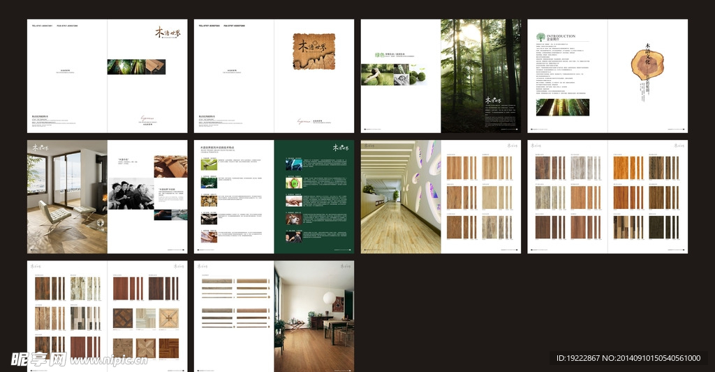The image size is (715, 372).
Task: Click heading "木语世界系列木纹砖技术特点"
Action: point(217,148)
